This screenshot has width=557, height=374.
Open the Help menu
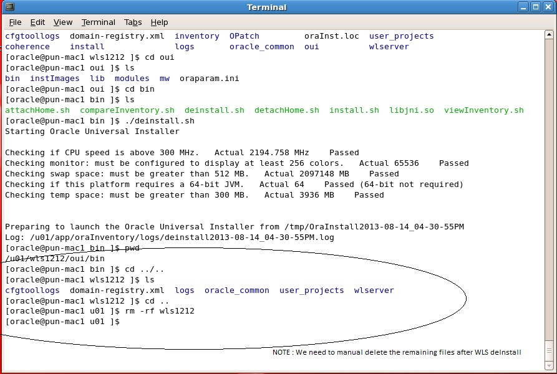[159, 22]
